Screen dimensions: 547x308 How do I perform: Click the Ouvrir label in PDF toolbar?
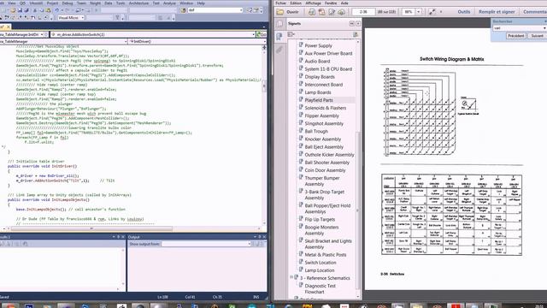coord(292,12)
